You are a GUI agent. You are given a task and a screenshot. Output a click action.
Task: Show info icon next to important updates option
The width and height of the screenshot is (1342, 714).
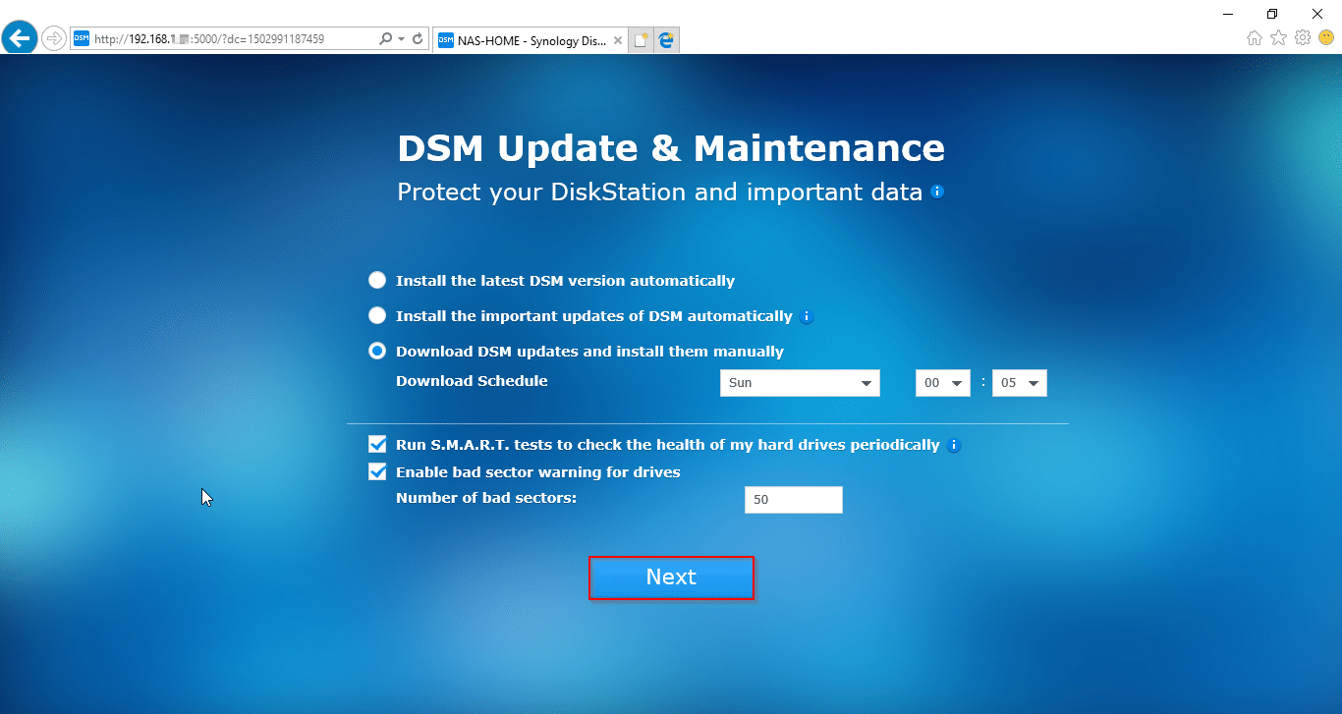coord(807,316)
